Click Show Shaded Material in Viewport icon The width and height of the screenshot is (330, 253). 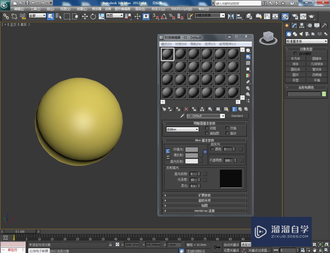(x=226, y=109)
